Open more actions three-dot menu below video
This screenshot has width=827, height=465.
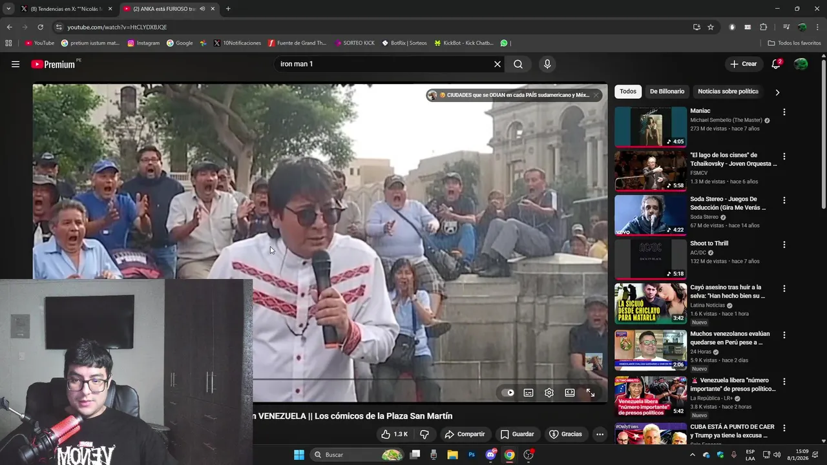click(x=600, y=434)
